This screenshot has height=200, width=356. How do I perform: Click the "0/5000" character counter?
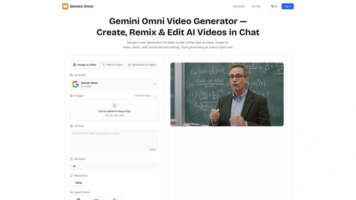pos(152,150)
